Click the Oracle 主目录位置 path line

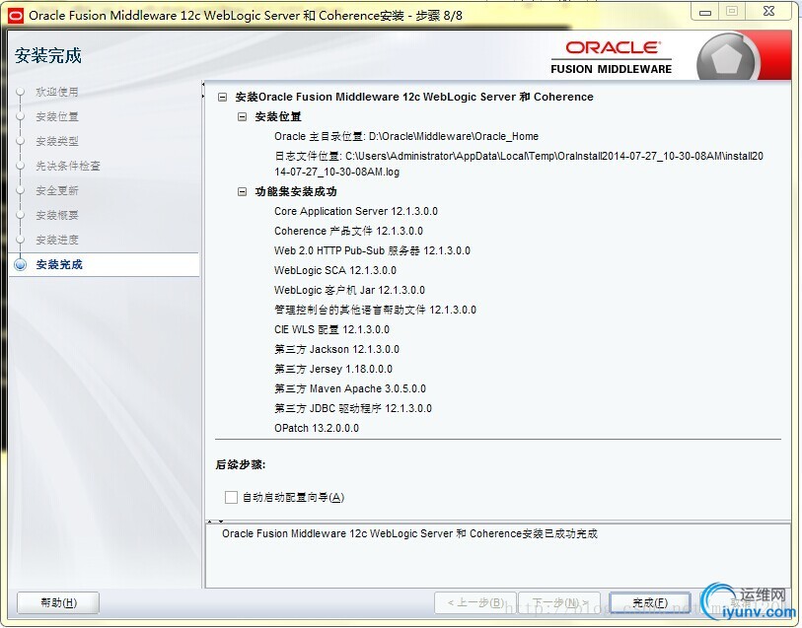point(406,136)
